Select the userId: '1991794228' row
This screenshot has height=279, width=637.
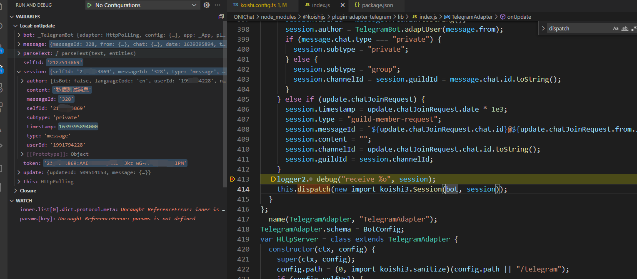pyautogui.click(x=118, y=145)
